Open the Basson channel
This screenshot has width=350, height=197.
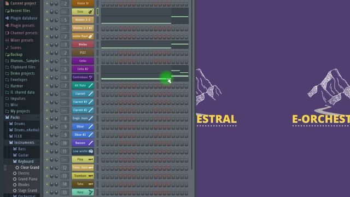pos(83,143)
